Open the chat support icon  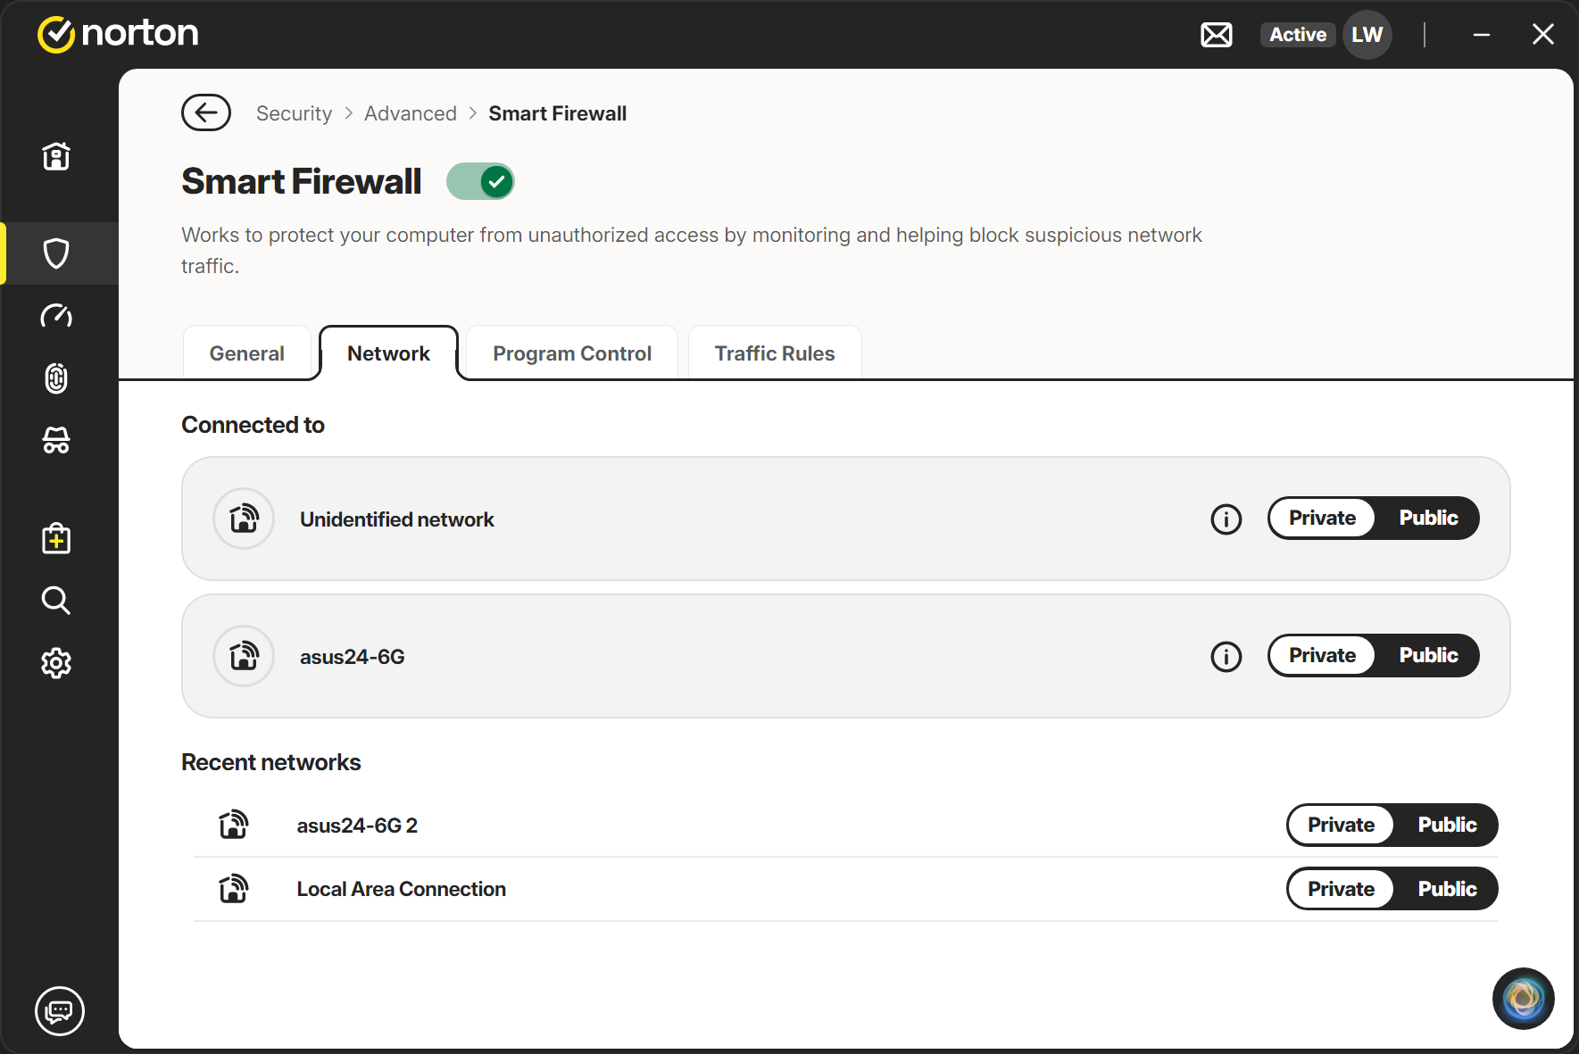click(60, 1011)
